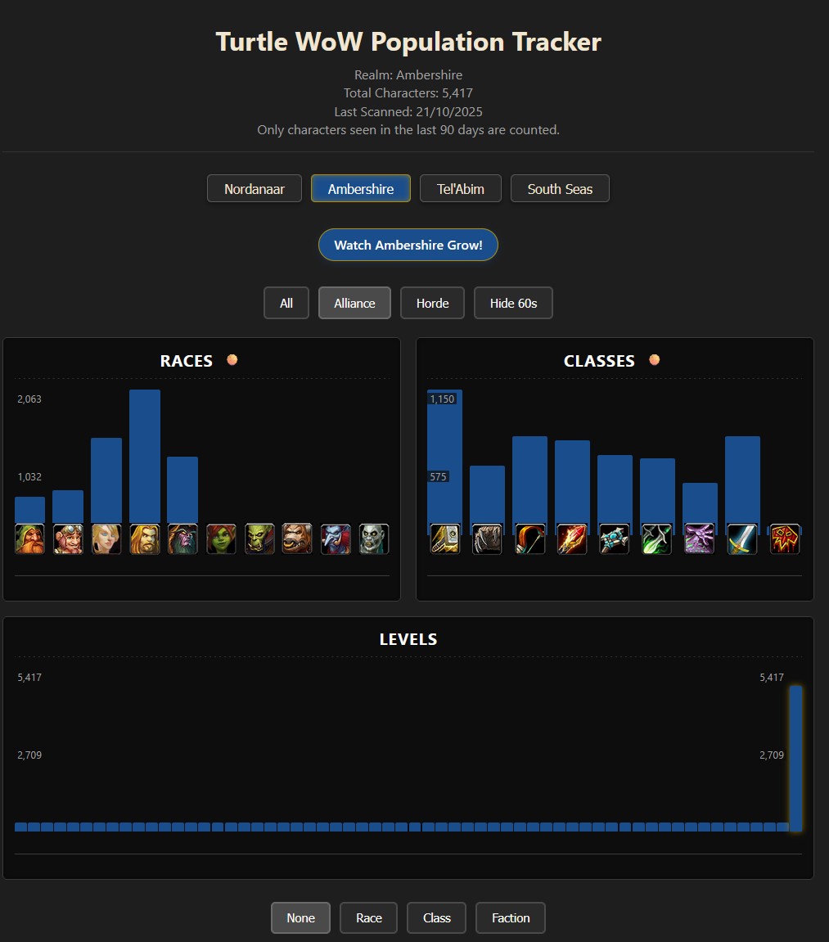Click the Total Characters: 5,417 text
The image size is (829, 942).
point(408,93)
